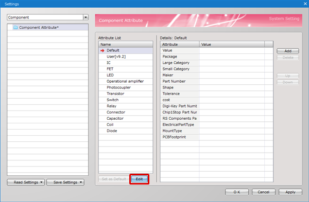Select the ElectricalPartType attribute row
This screenshot has height=202, width=309.
(x=217, y=125)
